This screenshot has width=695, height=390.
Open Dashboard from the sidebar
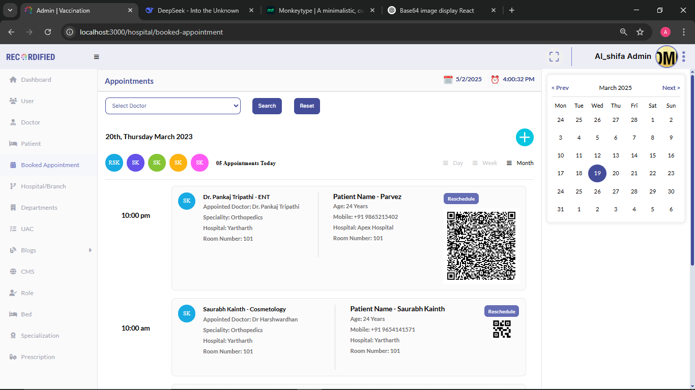point(36,80)
